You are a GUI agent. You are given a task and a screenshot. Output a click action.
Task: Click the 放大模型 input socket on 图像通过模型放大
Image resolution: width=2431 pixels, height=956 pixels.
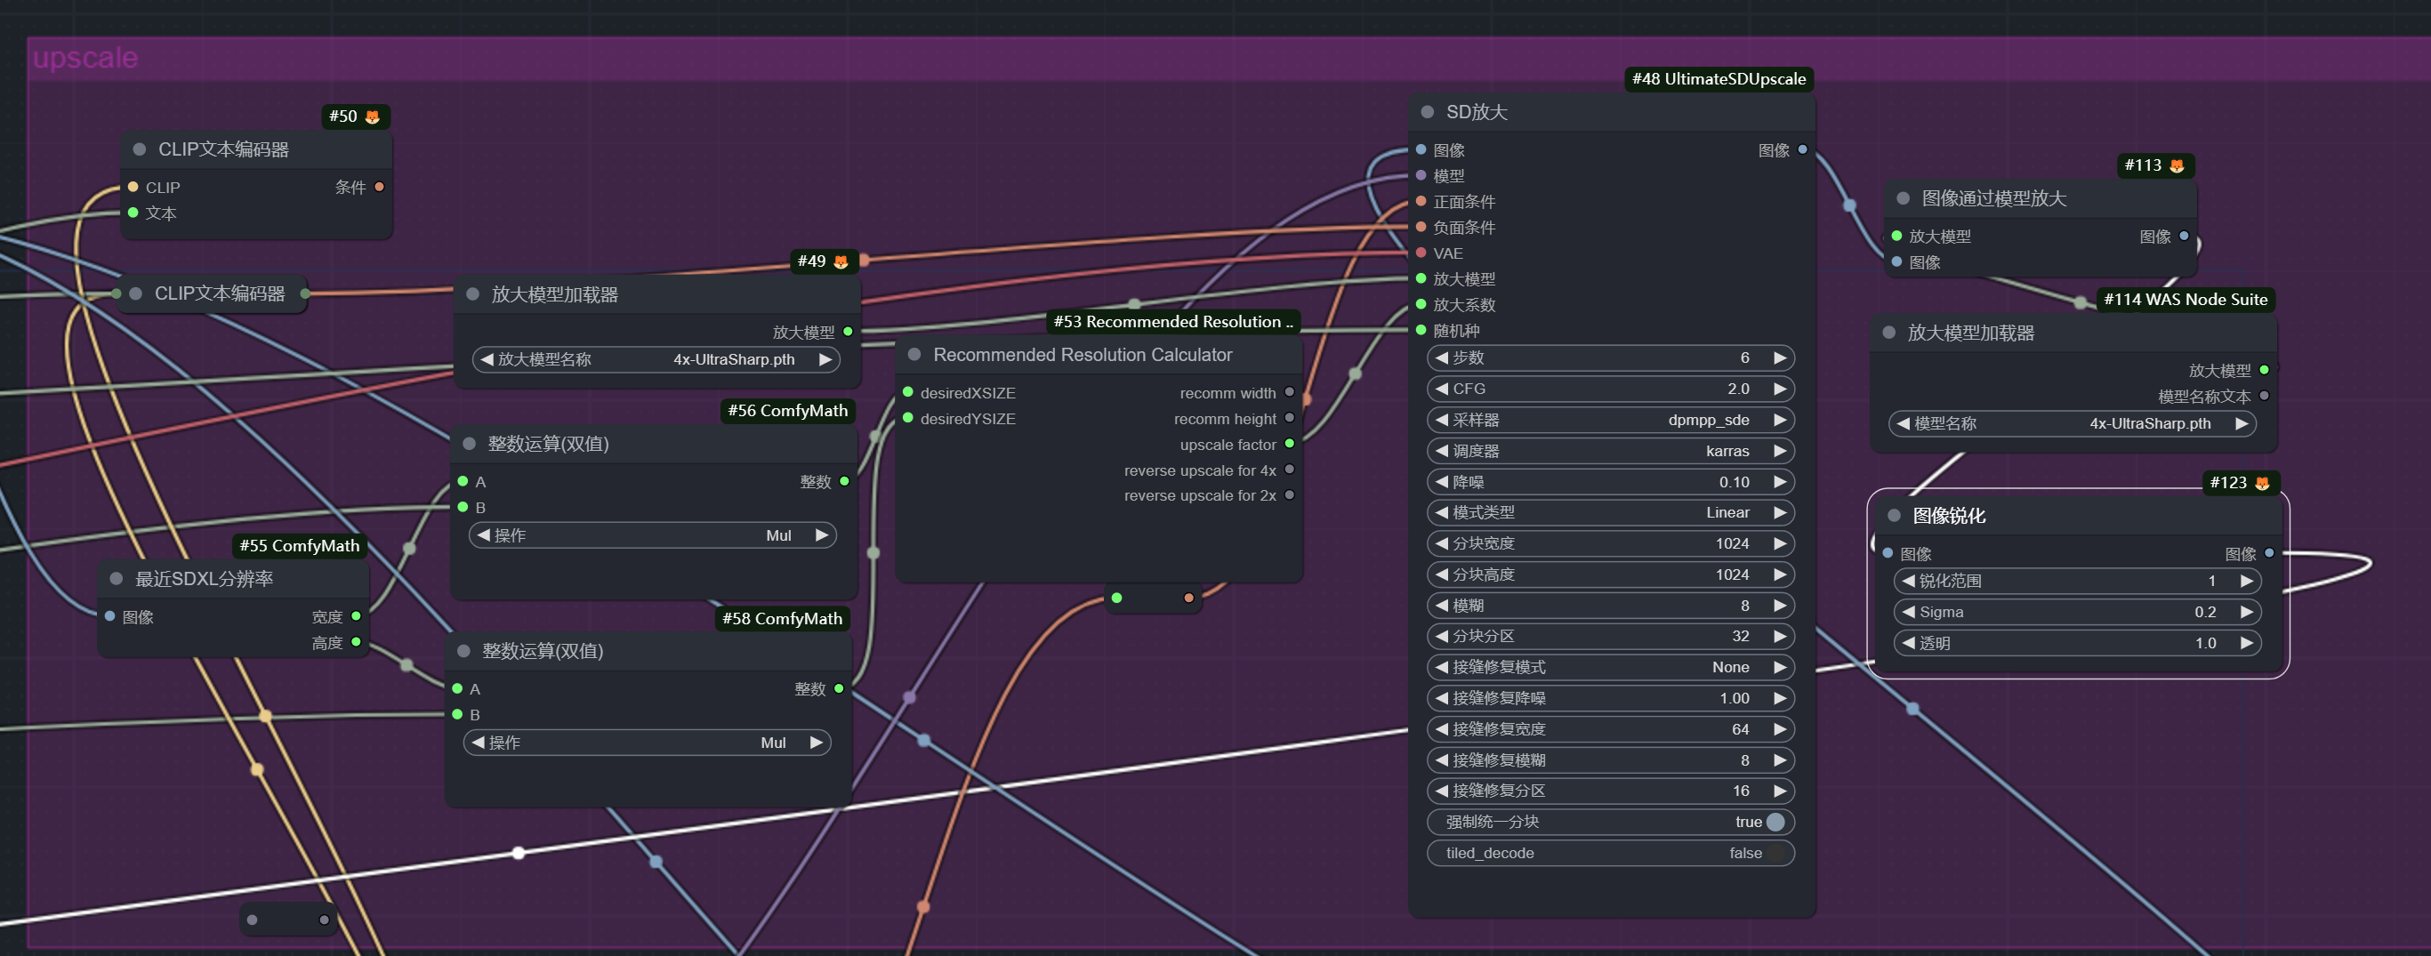(1896, 236)
